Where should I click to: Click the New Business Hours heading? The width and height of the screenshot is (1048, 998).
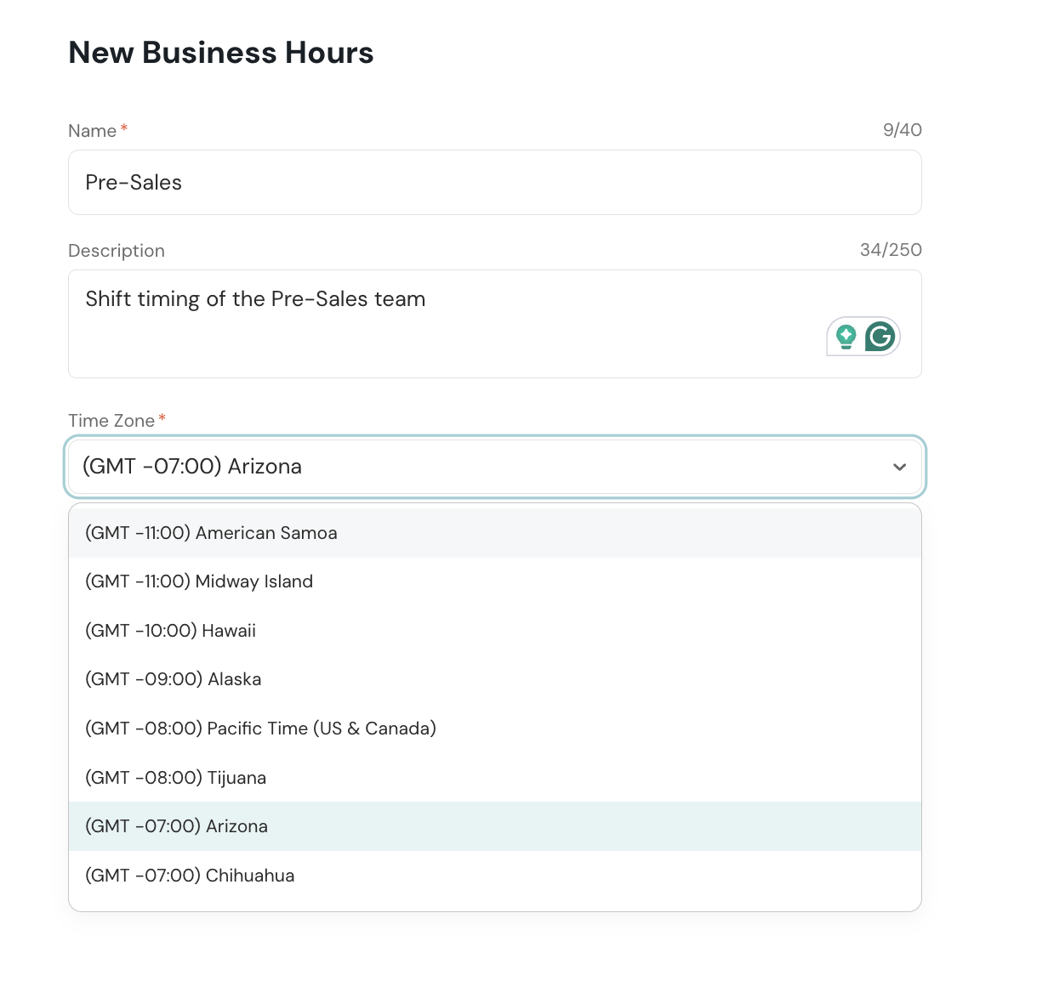(221, 53)
